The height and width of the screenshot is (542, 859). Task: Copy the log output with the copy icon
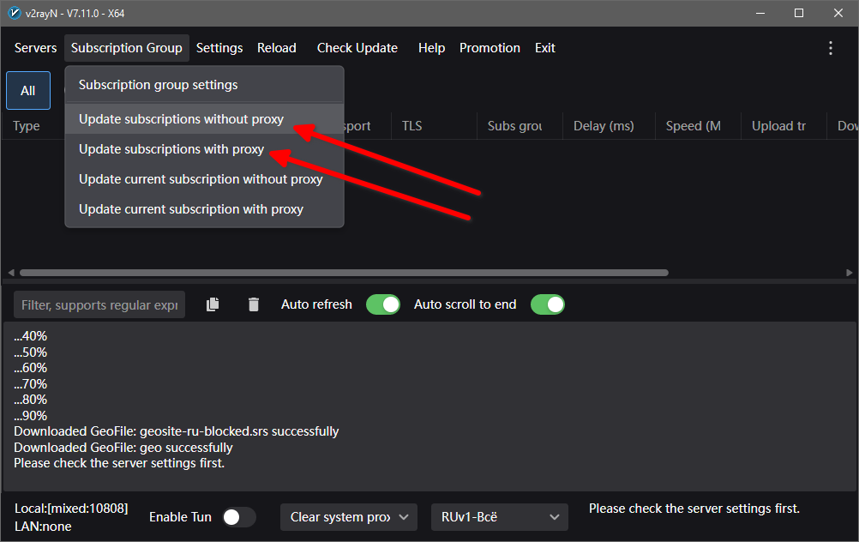click(213, 304)
